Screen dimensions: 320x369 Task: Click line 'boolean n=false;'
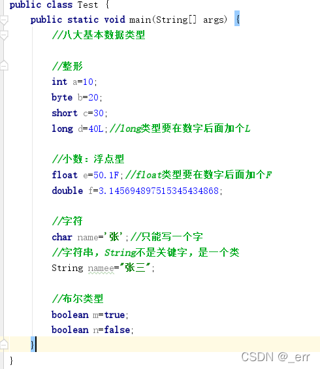pyautogui.click(x=93, y=330)
